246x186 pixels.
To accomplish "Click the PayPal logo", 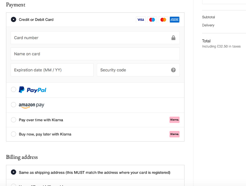I will coord(33,90).
